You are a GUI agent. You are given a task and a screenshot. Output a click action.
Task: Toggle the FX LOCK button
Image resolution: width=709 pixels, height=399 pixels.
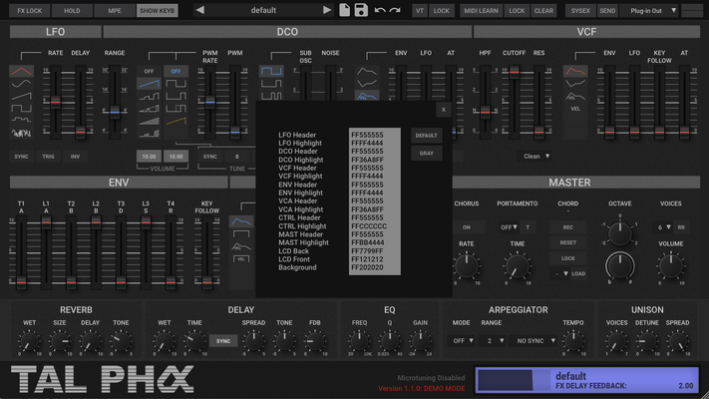29,10
